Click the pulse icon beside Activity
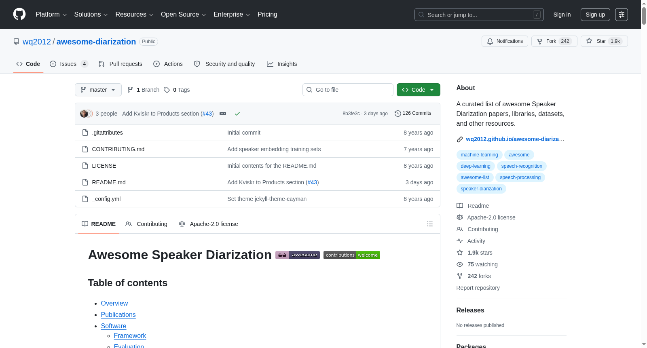647x348 pixels. 460,241
